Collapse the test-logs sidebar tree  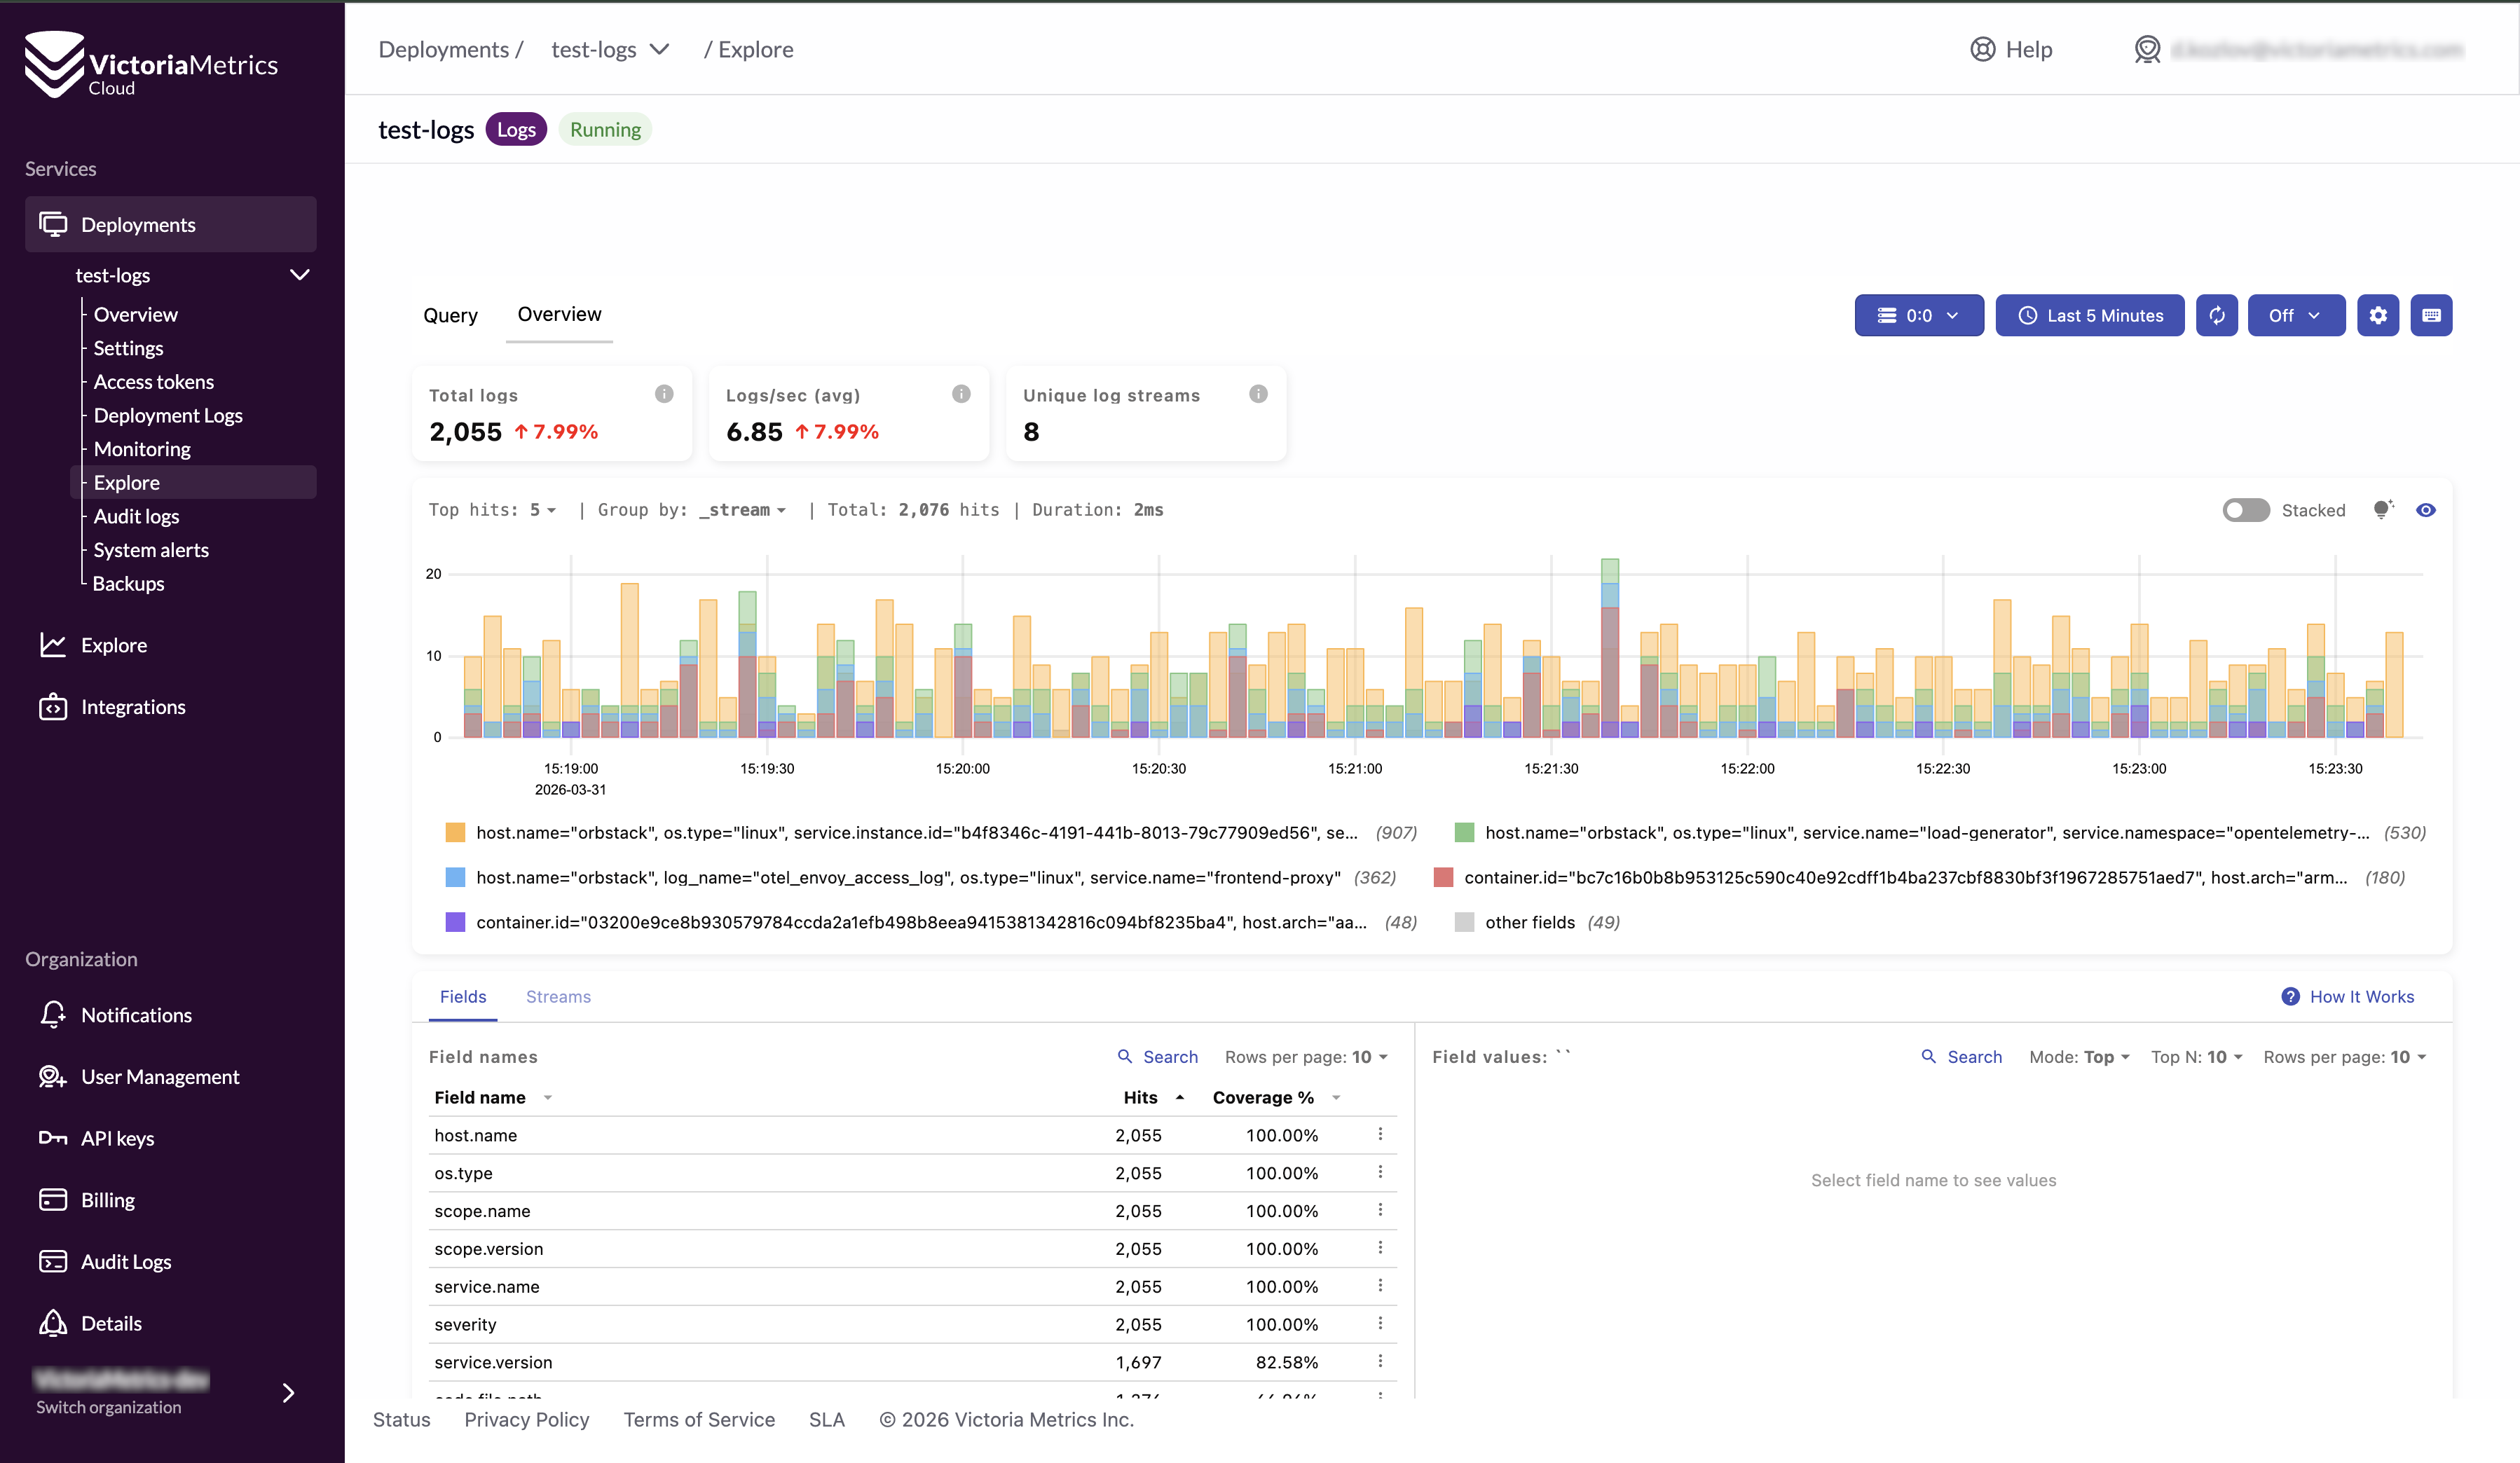299,275
